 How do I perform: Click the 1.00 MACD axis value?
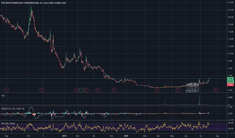230,107
